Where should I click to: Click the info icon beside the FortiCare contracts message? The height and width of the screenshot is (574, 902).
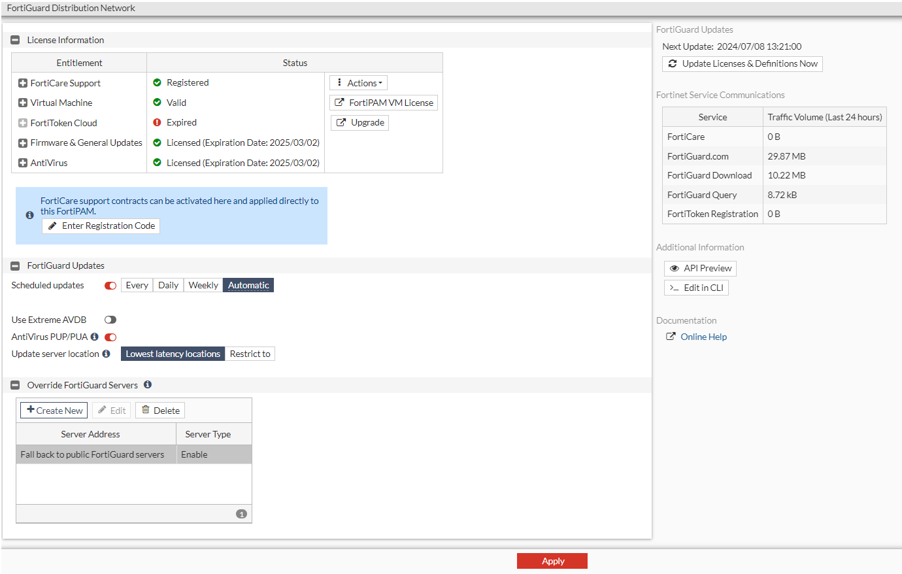coord(29,215)
